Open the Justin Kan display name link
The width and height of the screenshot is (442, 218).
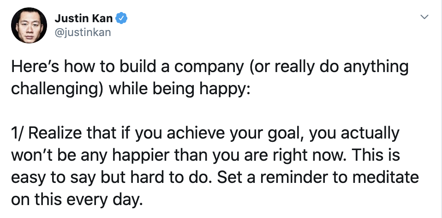pyautogui.click(x=84, y=18)
